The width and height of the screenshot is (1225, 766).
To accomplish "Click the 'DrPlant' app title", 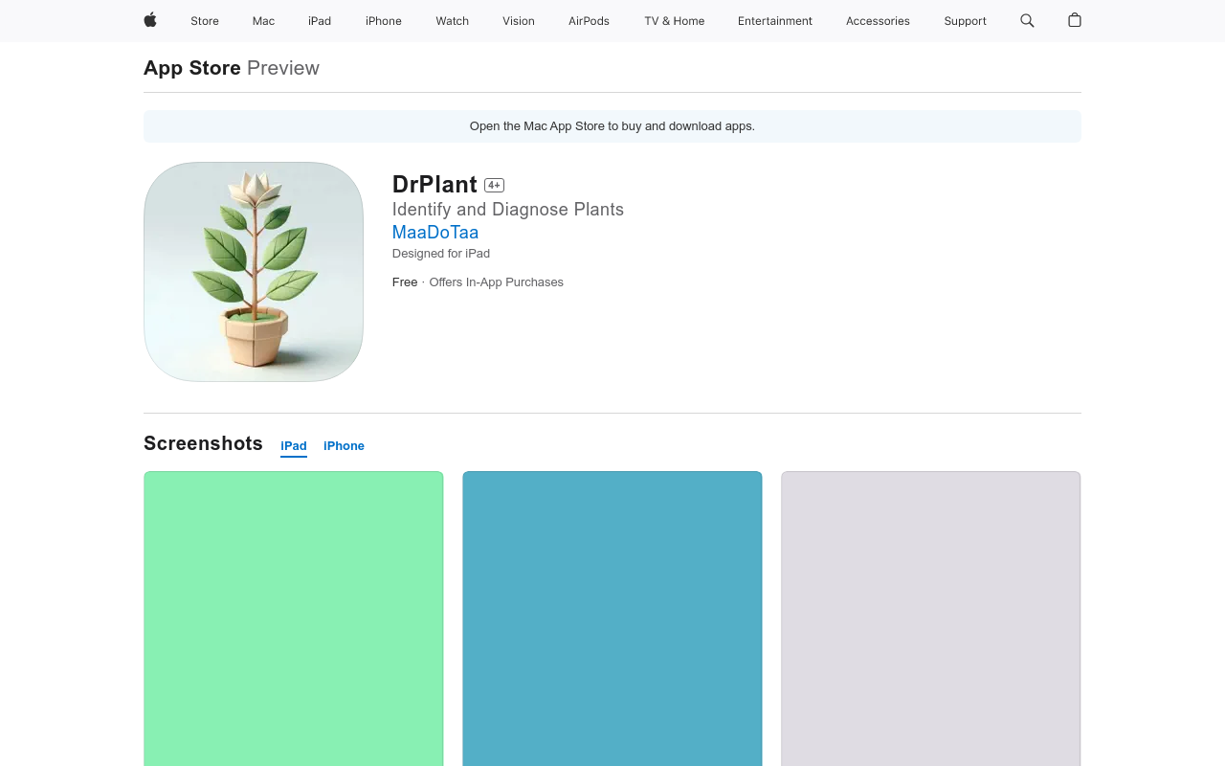I will (434, 185).
